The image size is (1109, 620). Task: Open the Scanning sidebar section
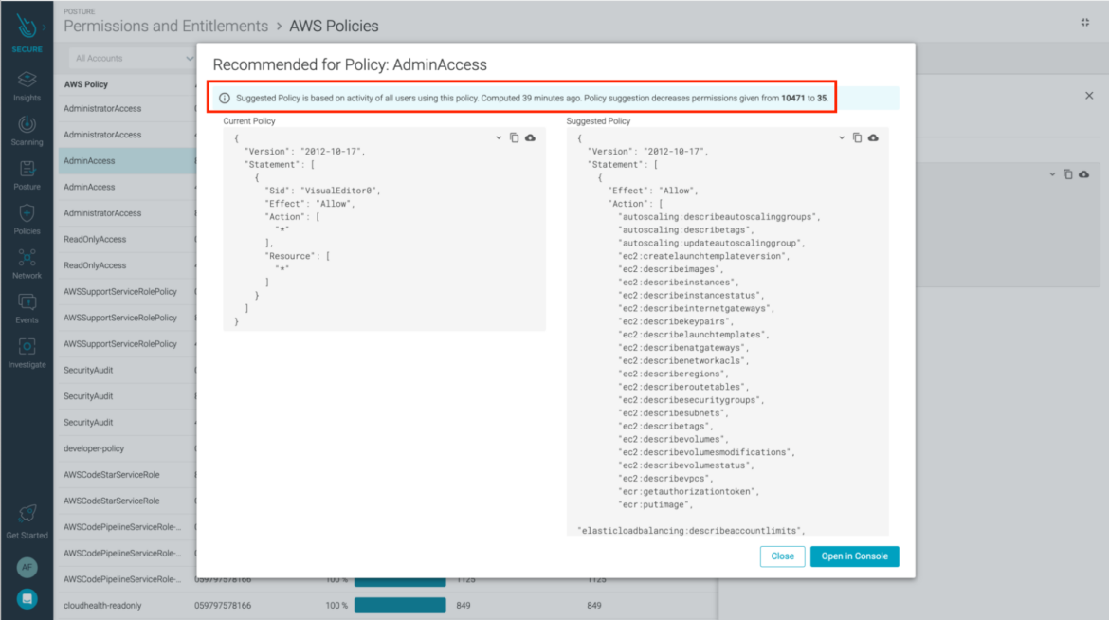click(27, 130)
